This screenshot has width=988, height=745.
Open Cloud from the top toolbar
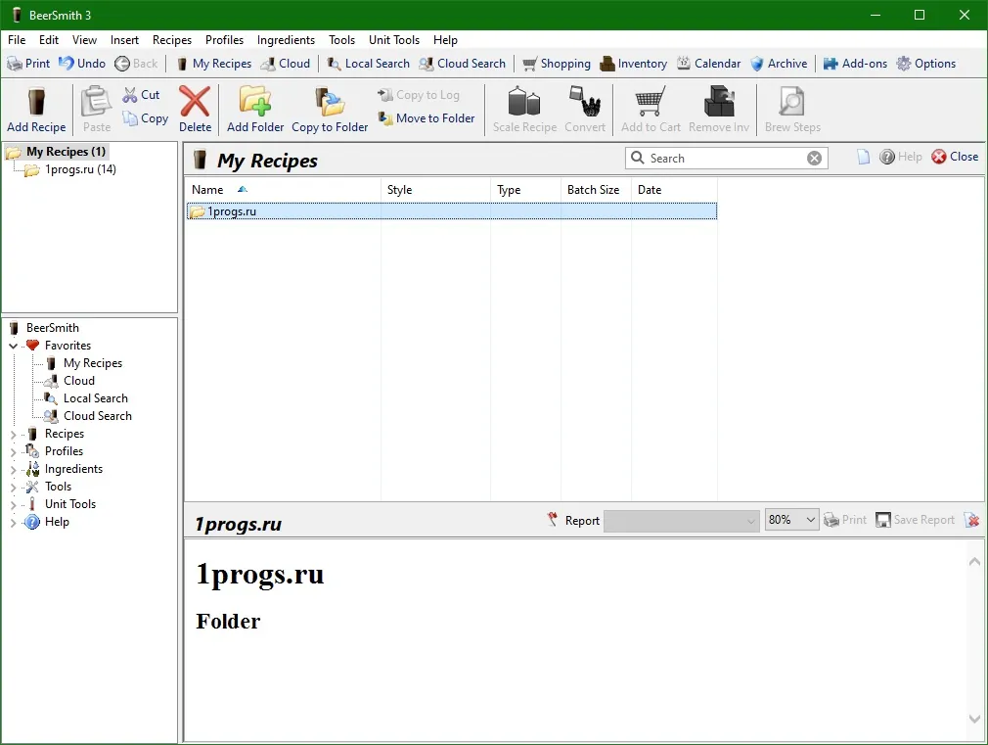286,63
